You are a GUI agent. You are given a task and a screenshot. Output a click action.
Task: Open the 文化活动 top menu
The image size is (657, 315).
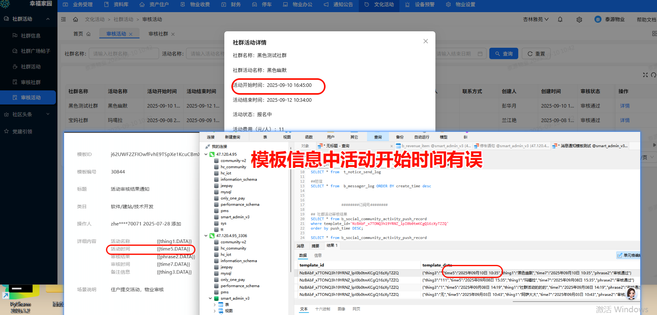point(379,5)
